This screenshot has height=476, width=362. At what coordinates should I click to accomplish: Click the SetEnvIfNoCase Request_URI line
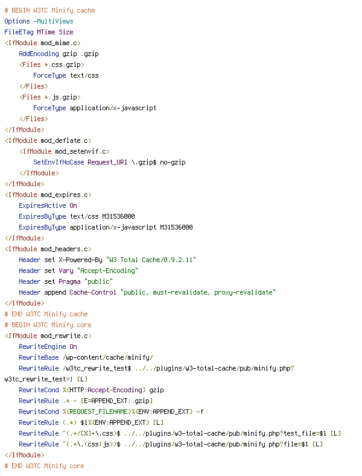(x=109, y=163)
